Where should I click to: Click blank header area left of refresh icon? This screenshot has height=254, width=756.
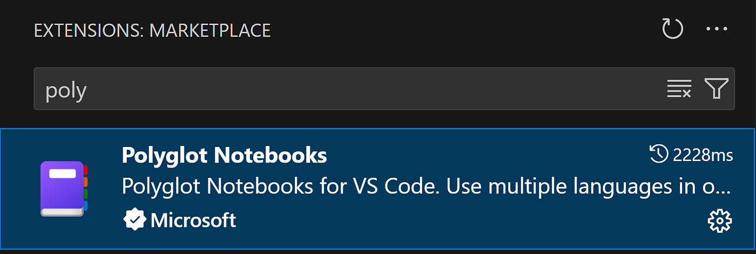pos(464,30)
